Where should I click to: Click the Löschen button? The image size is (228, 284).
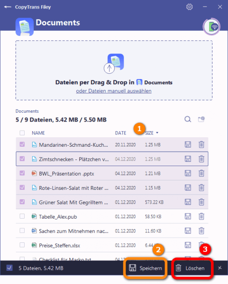192,268
